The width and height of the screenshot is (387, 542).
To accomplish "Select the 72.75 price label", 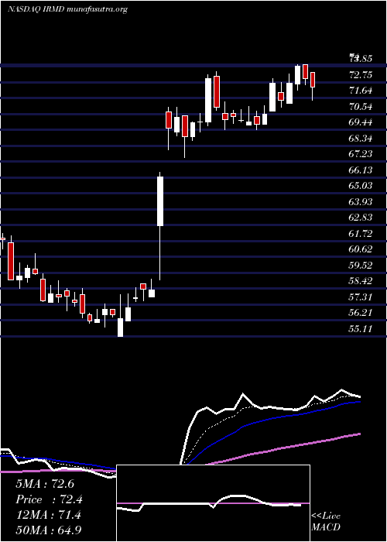I will point(361,74).
